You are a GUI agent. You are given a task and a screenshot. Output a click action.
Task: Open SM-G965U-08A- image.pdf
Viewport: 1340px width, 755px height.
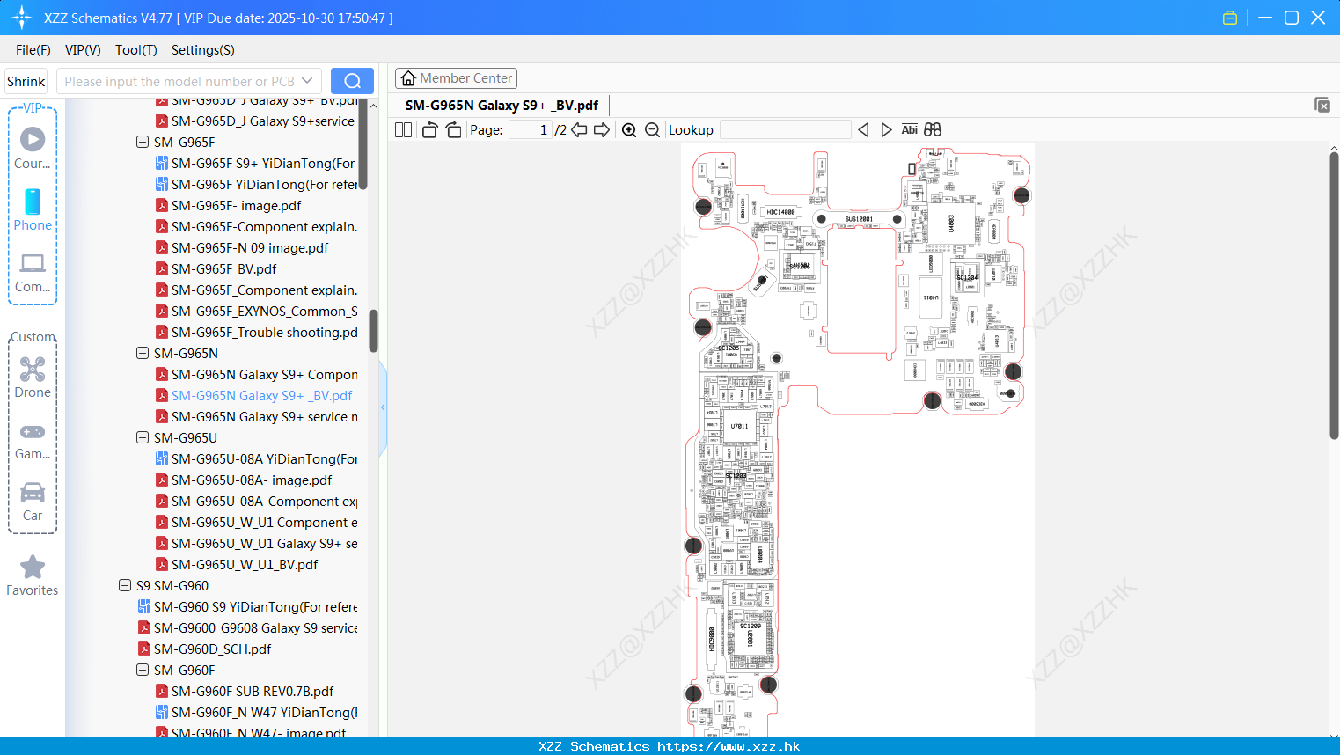[244, 480]
